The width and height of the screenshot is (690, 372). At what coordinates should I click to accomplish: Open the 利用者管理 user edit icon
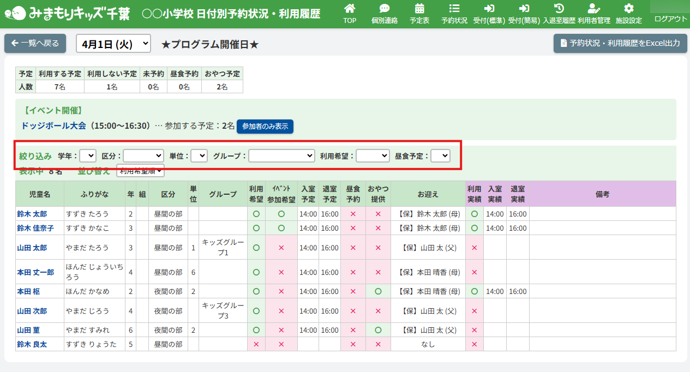tap(594, 9)
